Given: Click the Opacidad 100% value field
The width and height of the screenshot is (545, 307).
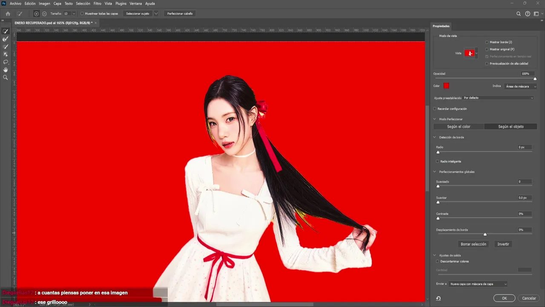Looking at the screenshot, I should [528, 74].
